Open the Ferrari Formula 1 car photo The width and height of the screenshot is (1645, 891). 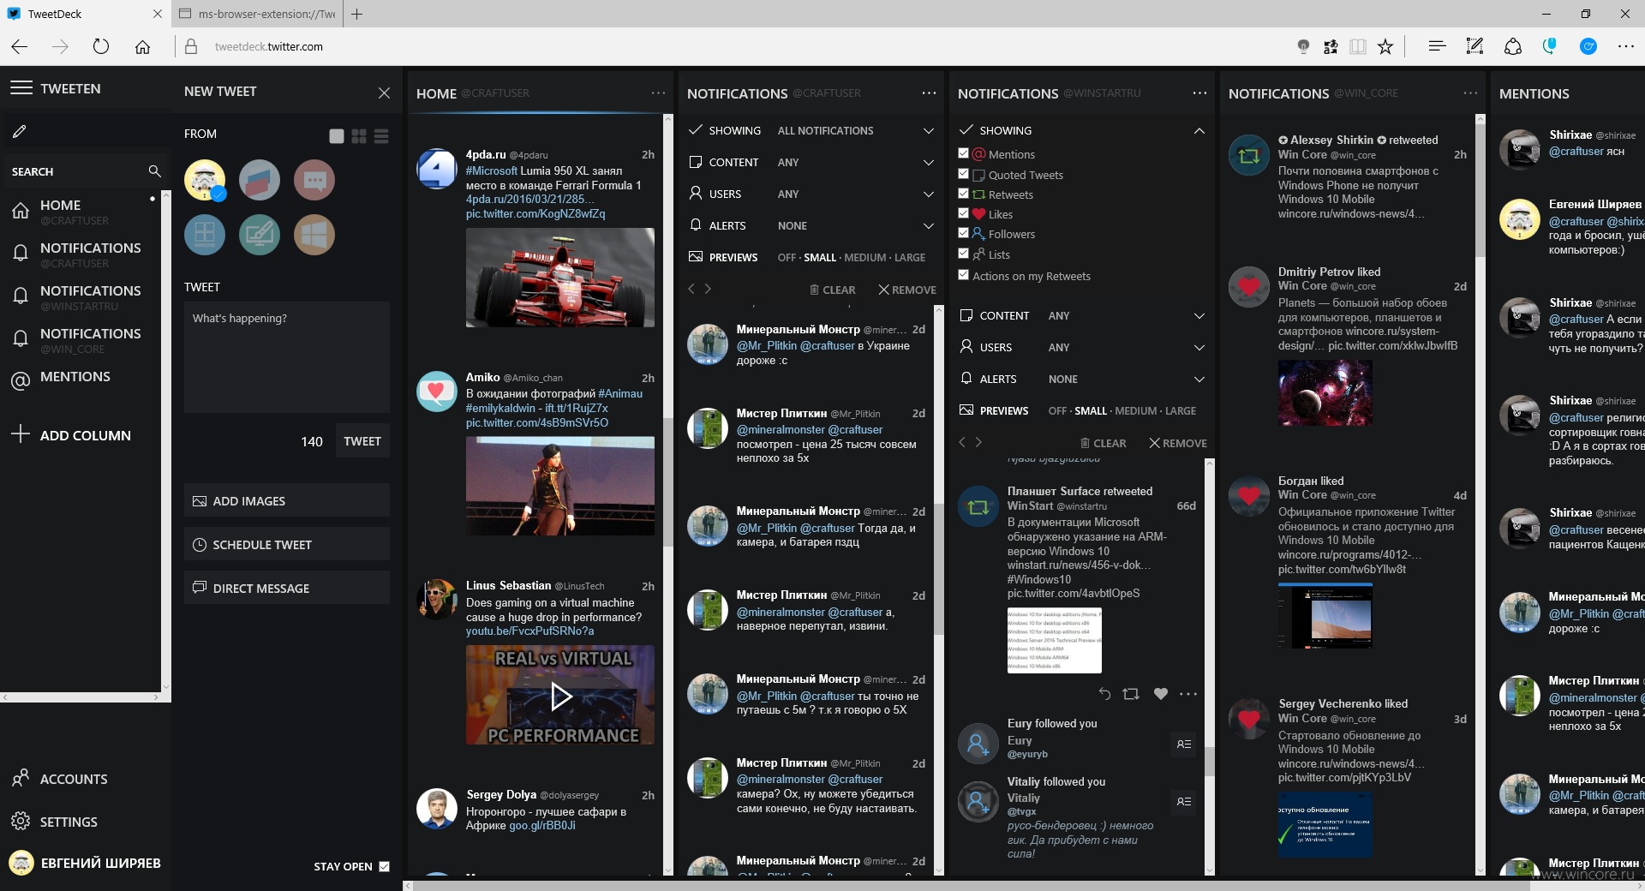point(560,278)
